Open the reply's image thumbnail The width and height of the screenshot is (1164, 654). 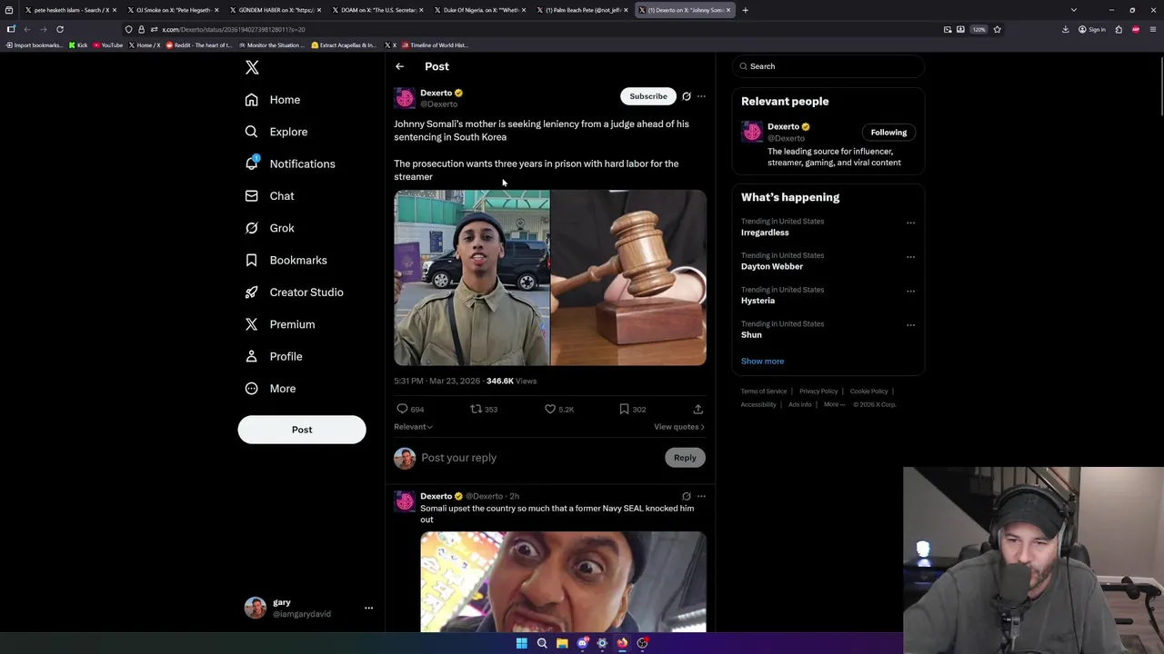click(563, 581)
